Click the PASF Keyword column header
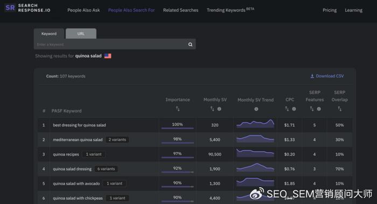Image resolution: width=377 pixels, height=204 pixels. (66, 111)
